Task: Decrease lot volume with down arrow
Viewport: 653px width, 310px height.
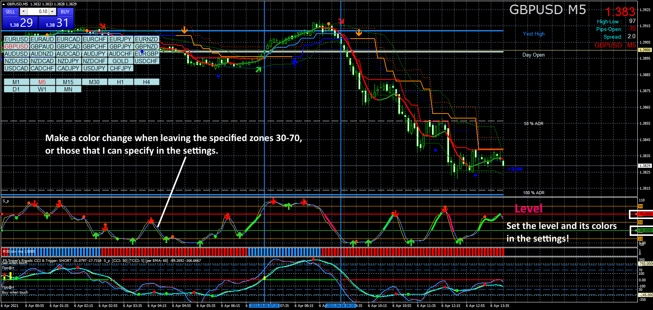Action: (x=23, y=11)
